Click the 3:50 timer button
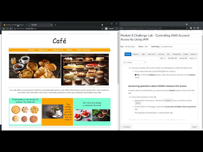The width and height of the screenshot is (203, 152). [168, 54]
